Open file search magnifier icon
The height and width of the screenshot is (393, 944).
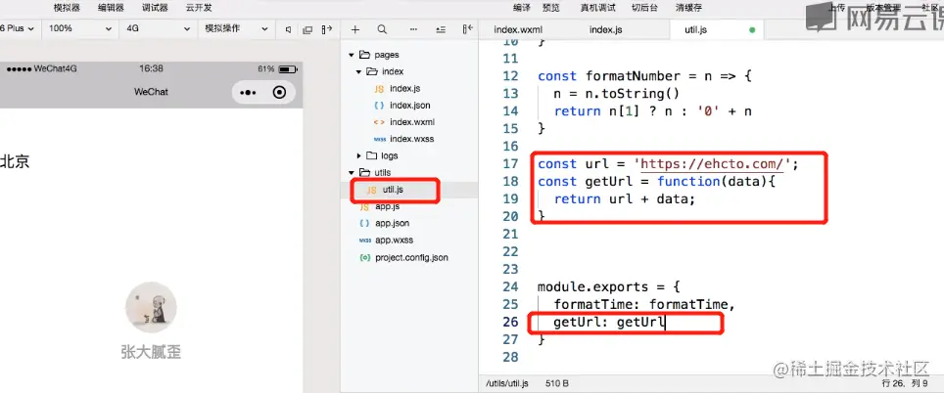[382, 29]
